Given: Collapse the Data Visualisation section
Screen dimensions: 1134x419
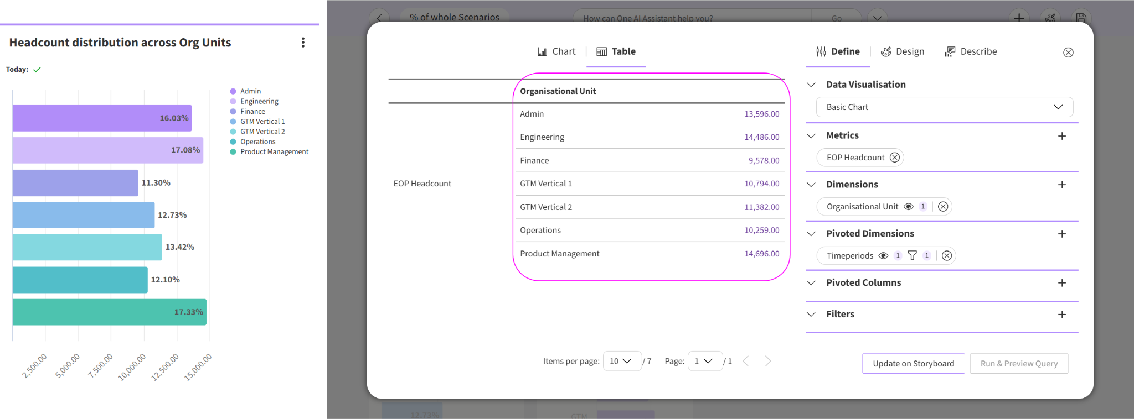Looking at the screenshot, I should (811, 85).
